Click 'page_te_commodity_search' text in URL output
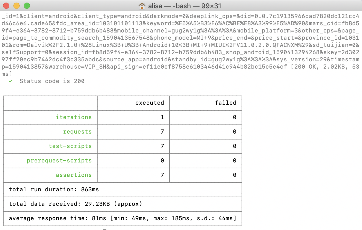 pyautogui.click(x=56, y=38)
